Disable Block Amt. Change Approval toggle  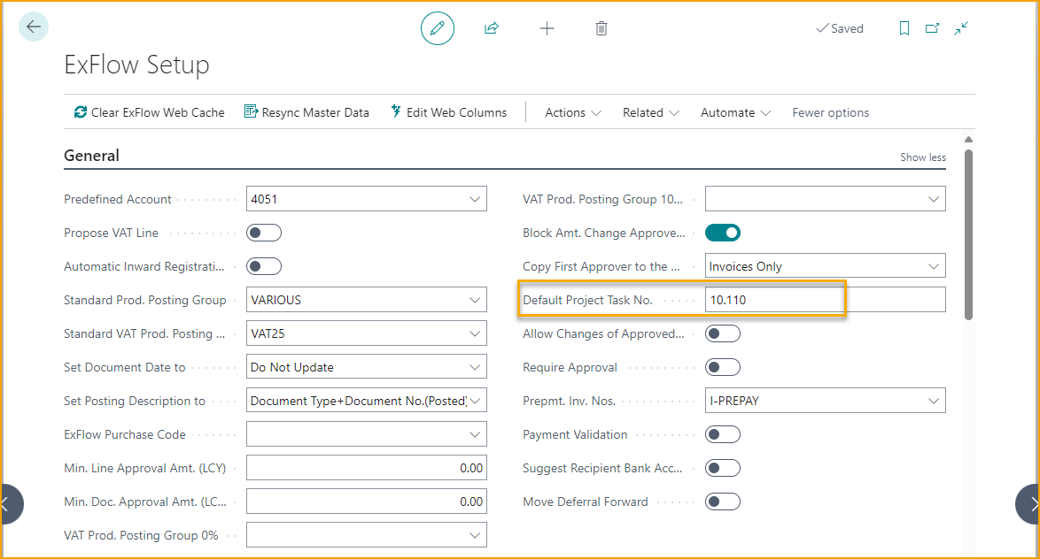point(723,233)
